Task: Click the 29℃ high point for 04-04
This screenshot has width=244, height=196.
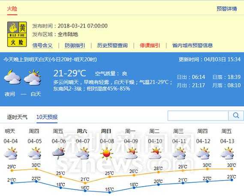Action: [12, 170]
